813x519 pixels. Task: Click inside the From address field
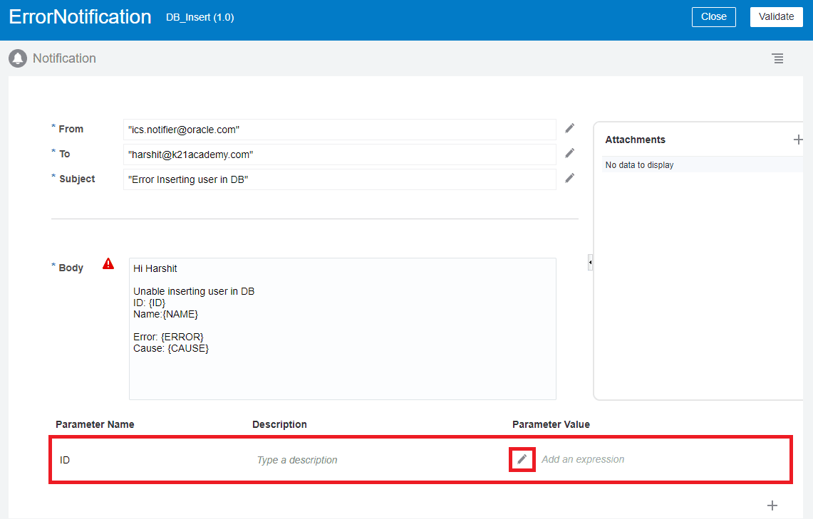pos(339,130)
